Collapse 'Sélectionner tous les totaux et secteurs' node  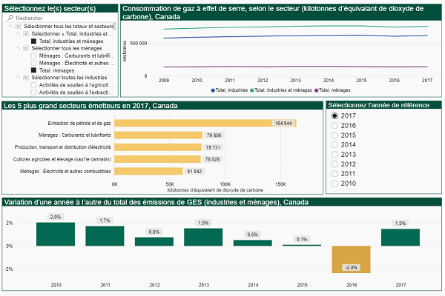click(x=9, y=27)
